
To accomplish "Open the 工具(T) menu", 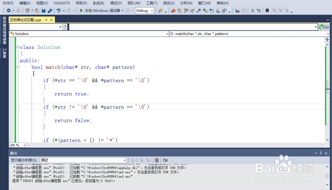I will pyautogui.click(x=152, y=3).
